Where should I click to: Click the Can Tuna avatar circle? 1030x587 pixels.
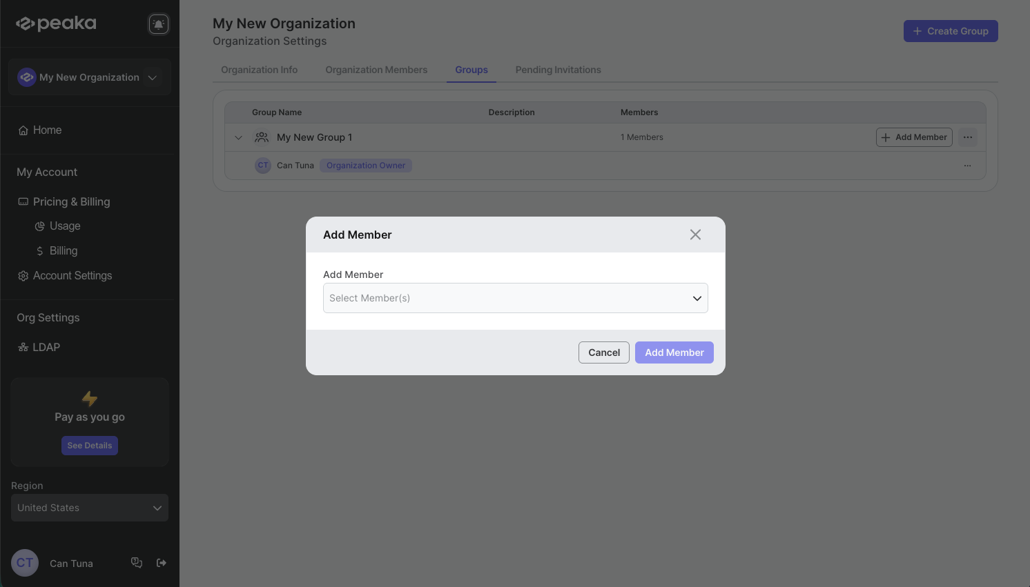[25, 563]
